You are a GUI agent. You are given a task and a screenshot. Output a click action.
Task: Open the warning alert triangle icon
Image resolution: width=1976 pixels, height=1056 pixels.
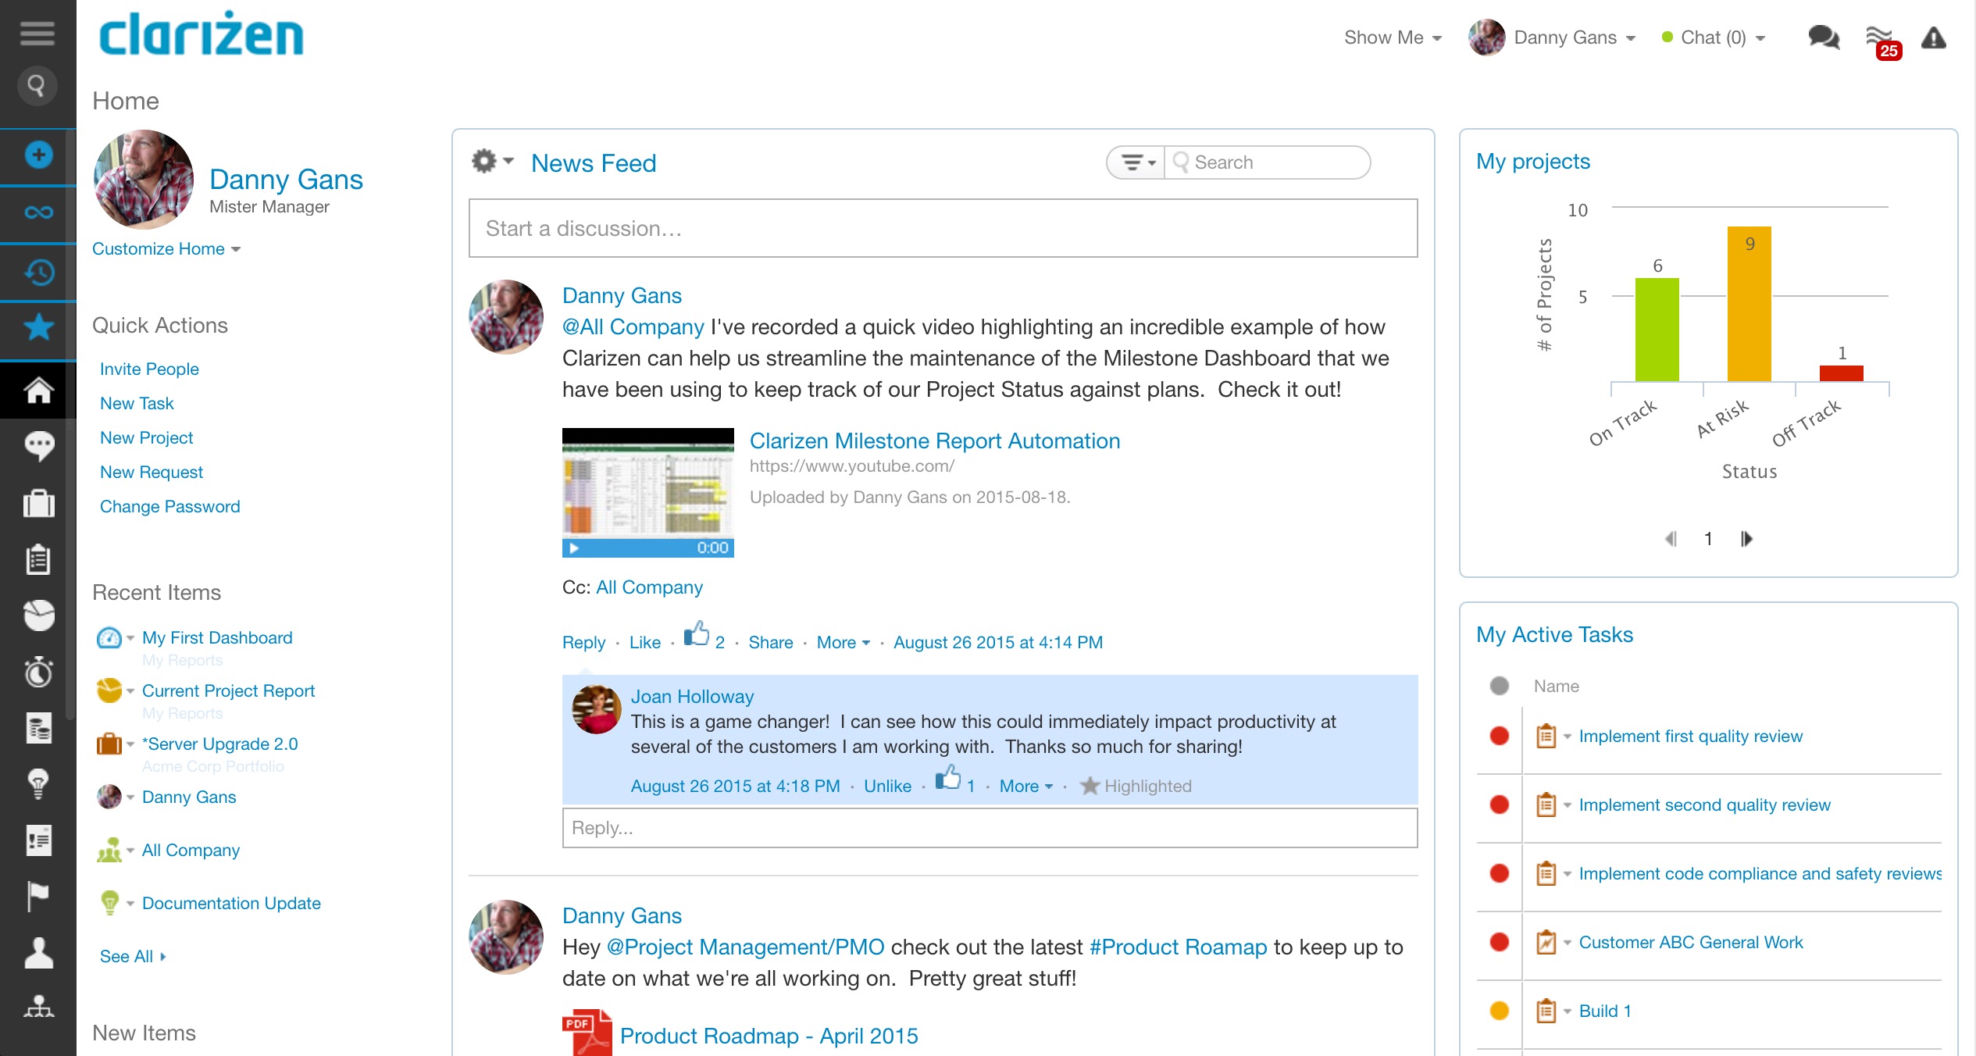pos(1933,37)
